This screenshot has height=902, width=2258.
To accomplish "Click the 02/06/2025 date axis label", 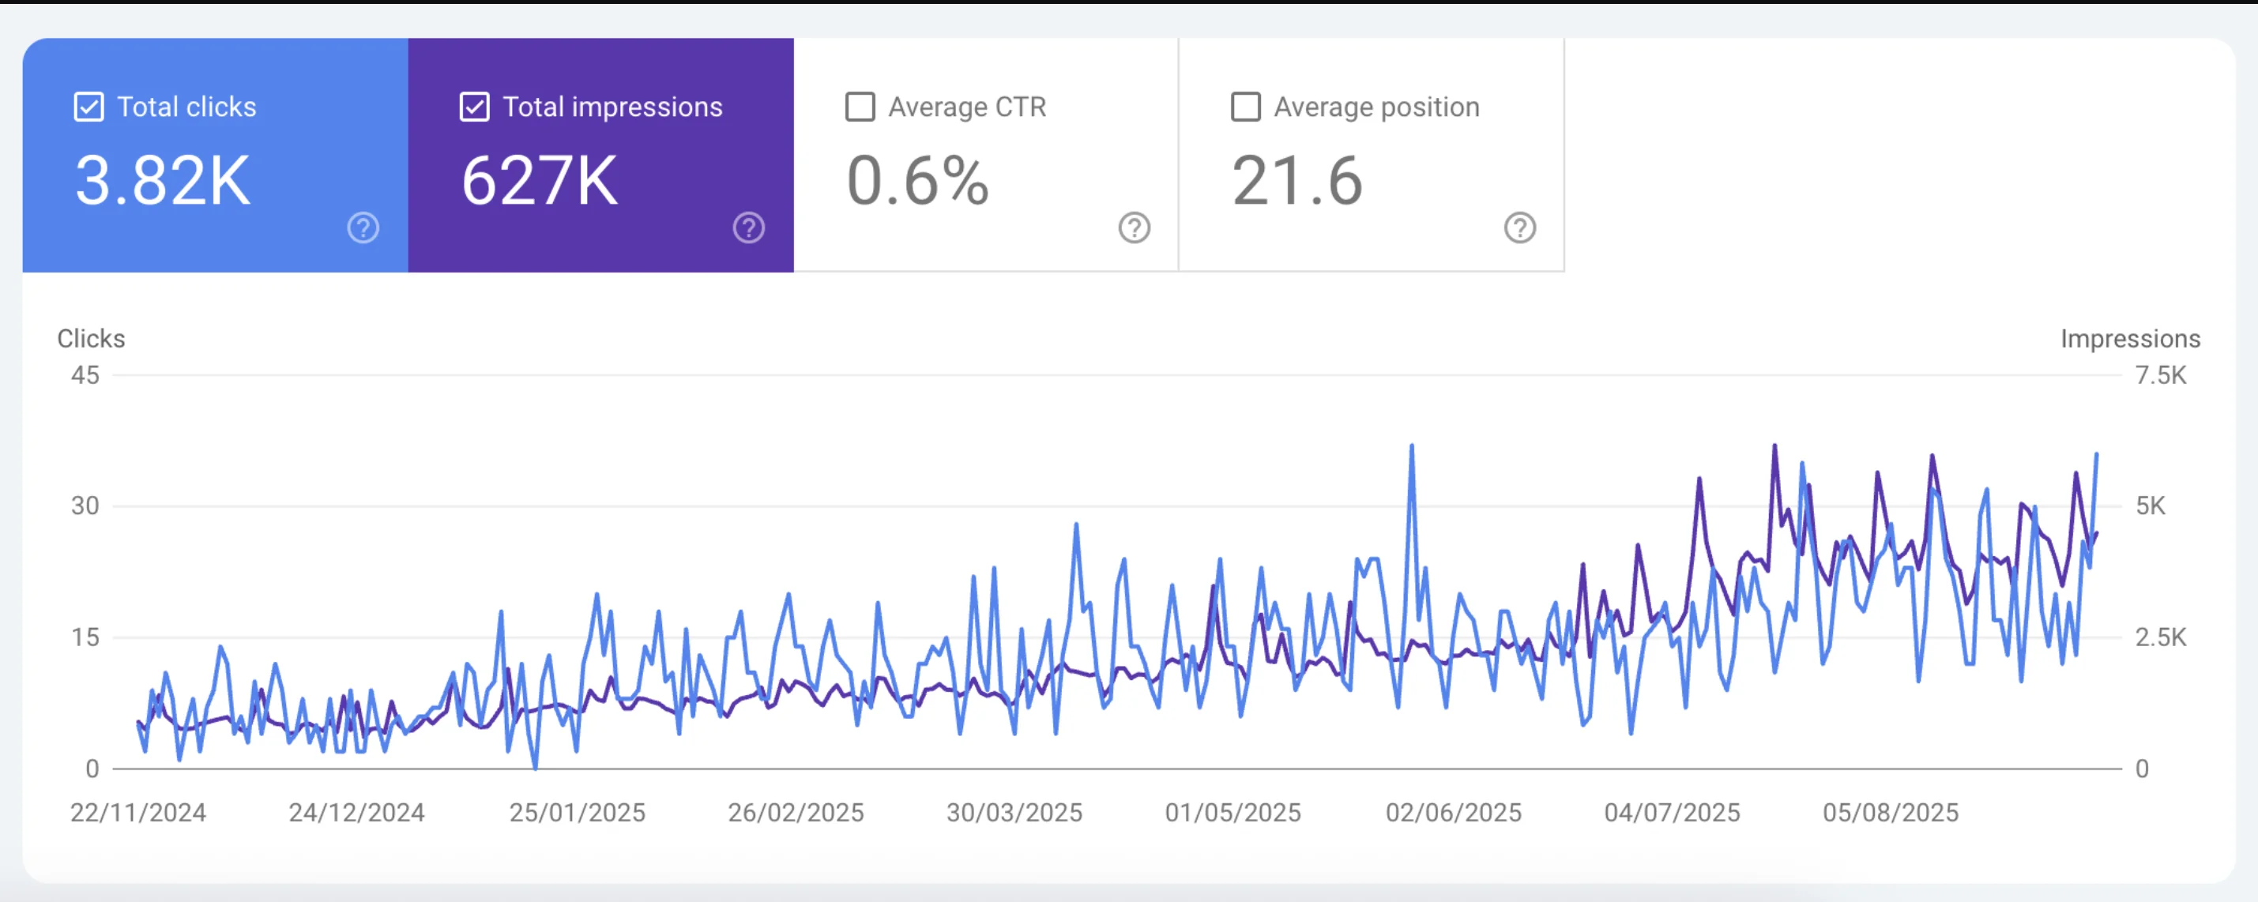I will (1454, 813).
